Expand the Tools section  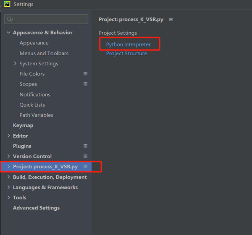[x=9, y=197]
